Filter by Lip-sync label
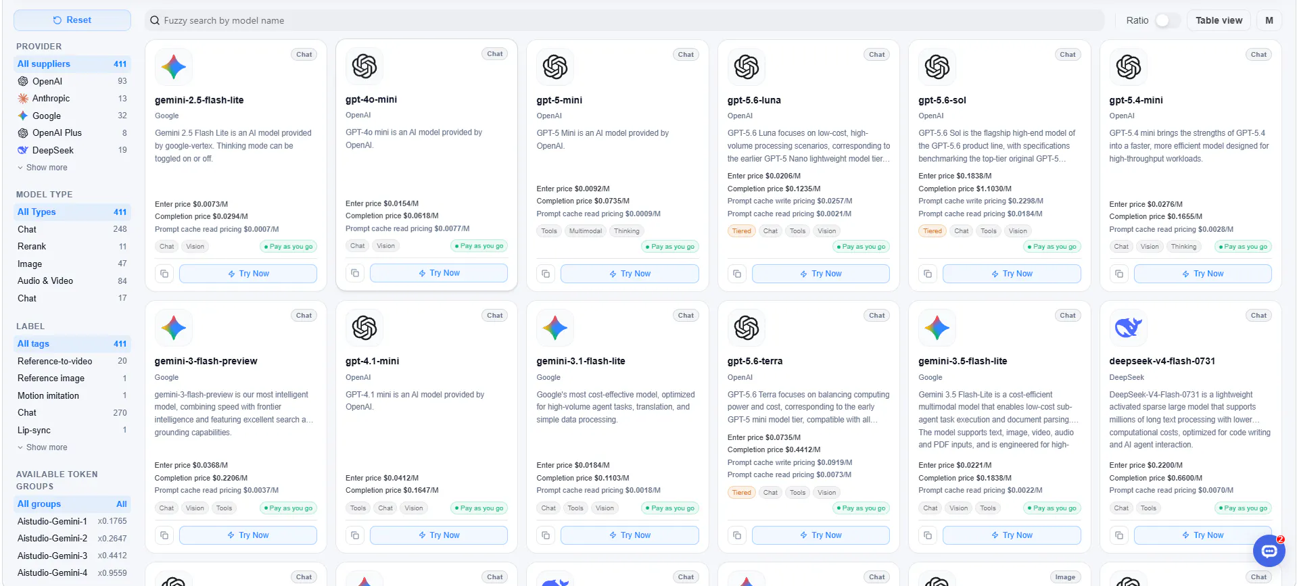1297x586 pixels. click(72, 430)
